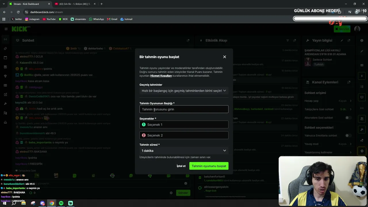Open Windows taskbar search
The width and height of the screenshot is (368, 207).
coord(14,203)
